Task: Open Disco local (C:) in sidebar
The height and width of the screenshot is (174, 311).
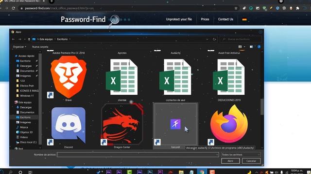Action: (28, 142)
